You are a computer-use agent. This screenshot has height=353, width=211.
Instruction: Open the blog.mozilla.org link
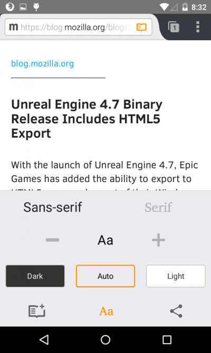[42, 64]
